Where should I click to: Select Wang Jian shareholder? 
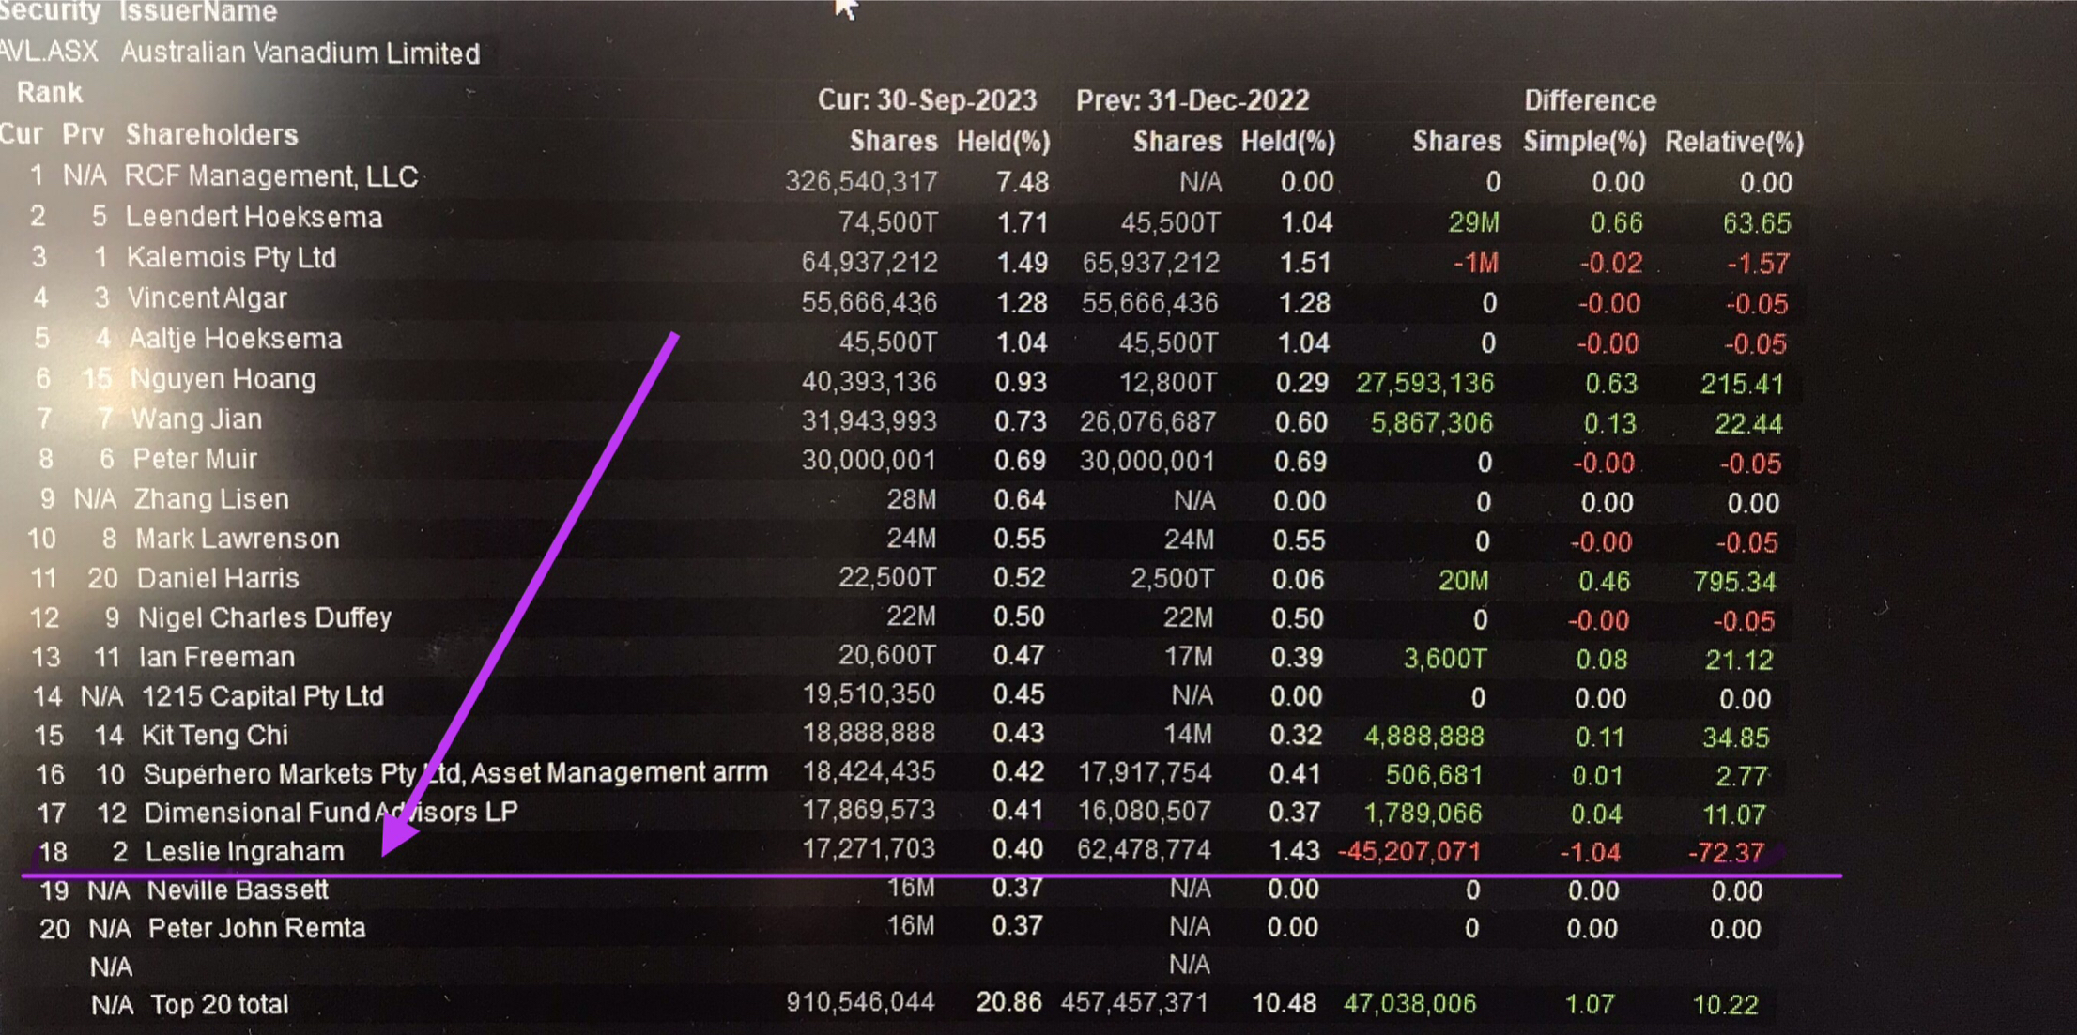coord(197,419)
